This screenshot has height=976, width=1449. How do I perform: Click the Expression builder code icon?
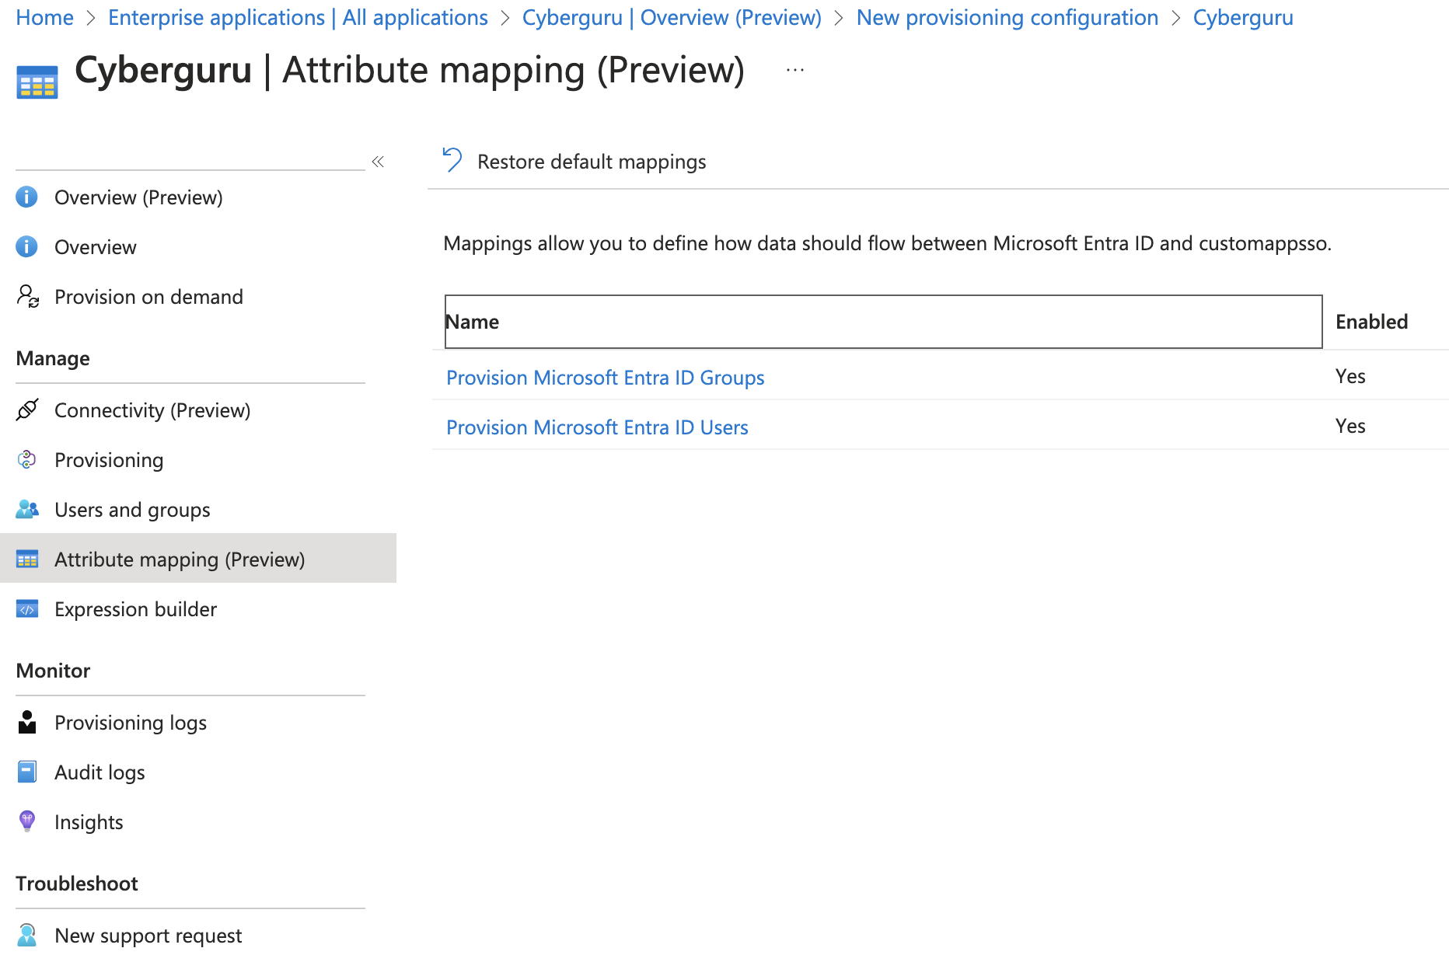point(27,609)
